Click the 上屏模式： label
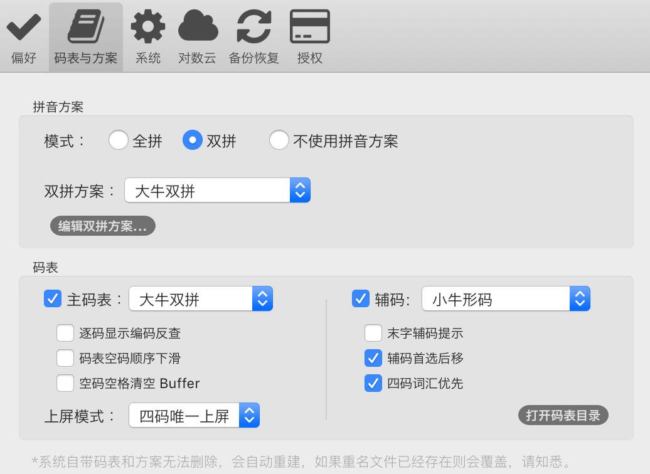The height and width of the screenshot is (474, 650). pyautogui.click(x=80, y=416)
